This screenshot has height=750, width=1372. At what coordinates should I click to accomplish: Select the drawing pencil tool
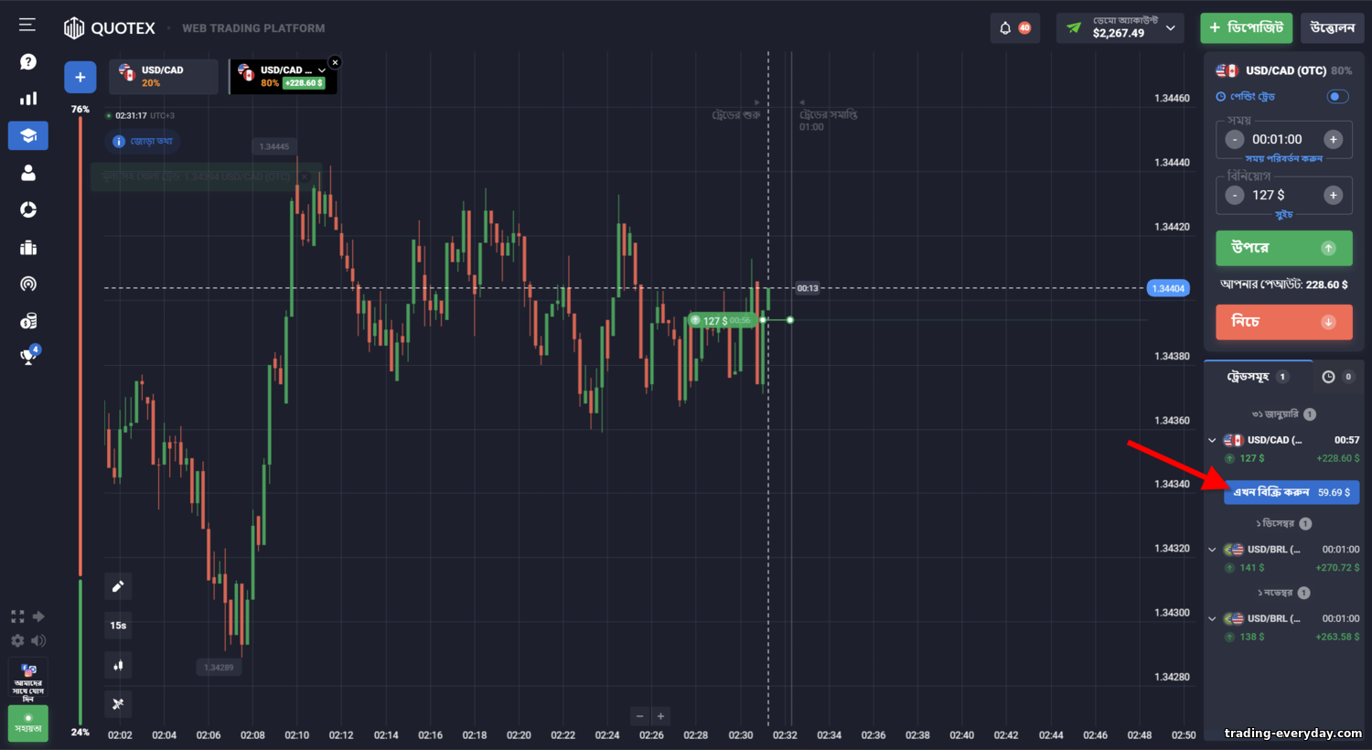coord(118,586)
